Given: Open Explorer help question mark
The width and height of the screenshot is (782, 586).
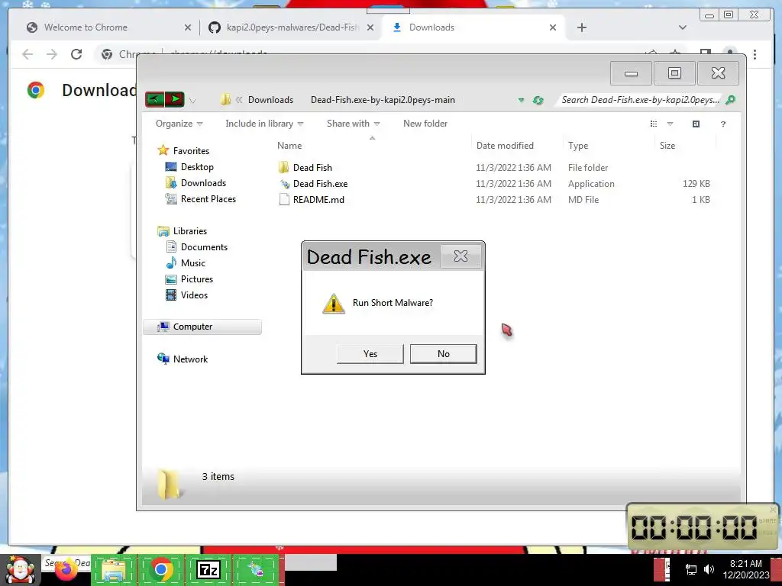Looking at the screenshot, I should tap(723, 124).
